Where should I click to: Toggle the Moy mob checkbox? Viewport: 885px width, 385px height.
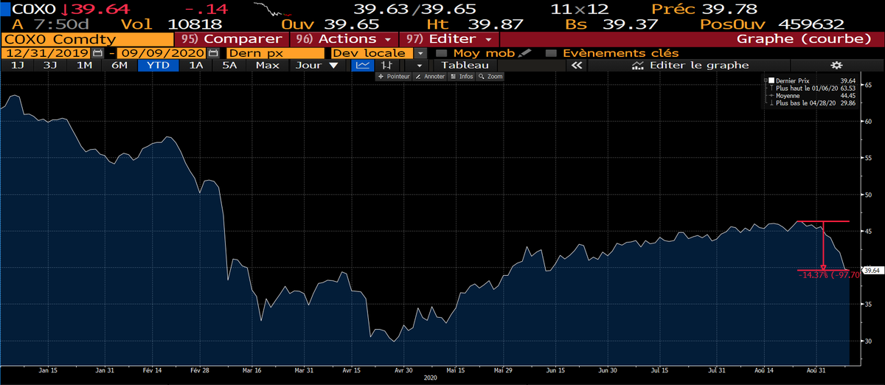(x=441, y=53)
